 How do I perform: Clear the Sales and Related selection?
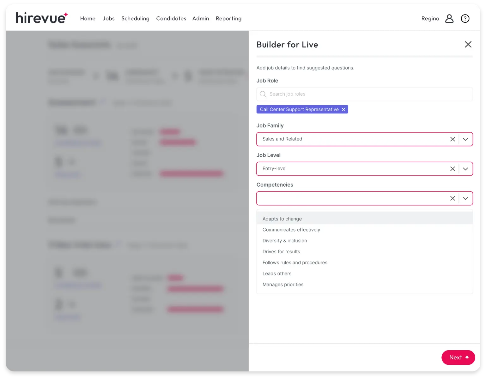[452, 139]
